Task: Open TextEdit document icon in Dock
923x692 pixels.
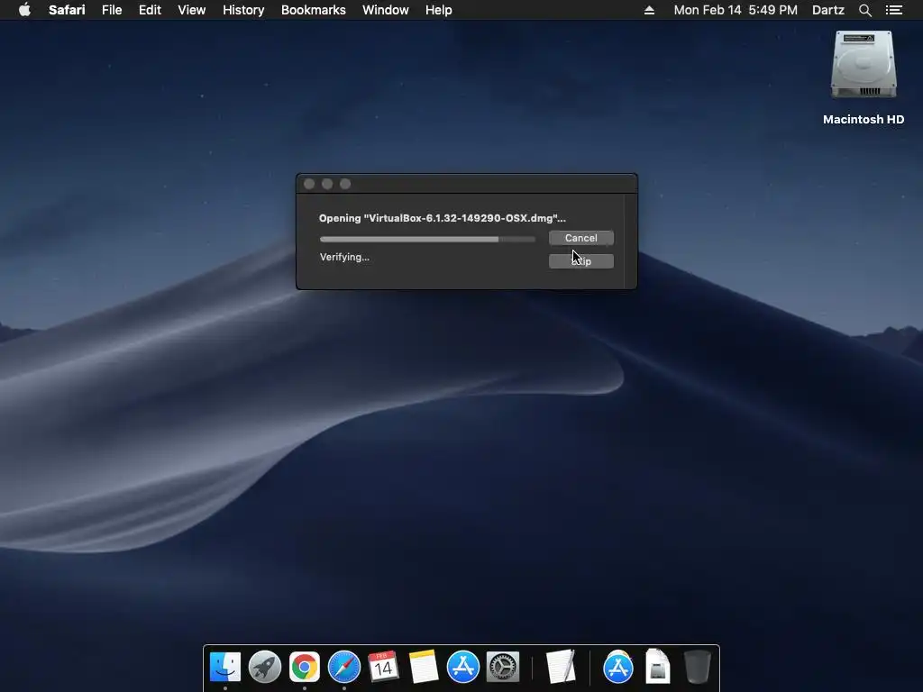Action: [x=561, y=667]
